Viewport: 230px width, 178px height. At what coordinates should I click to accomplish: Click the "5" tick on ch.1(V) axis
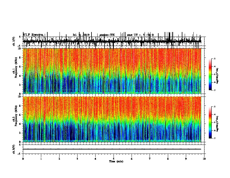click(20, 37)
